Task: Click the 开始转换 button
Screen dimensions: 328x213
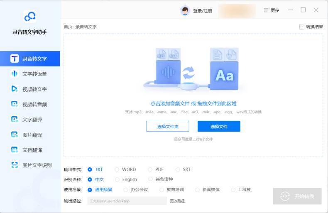Action: click(297, 196)
